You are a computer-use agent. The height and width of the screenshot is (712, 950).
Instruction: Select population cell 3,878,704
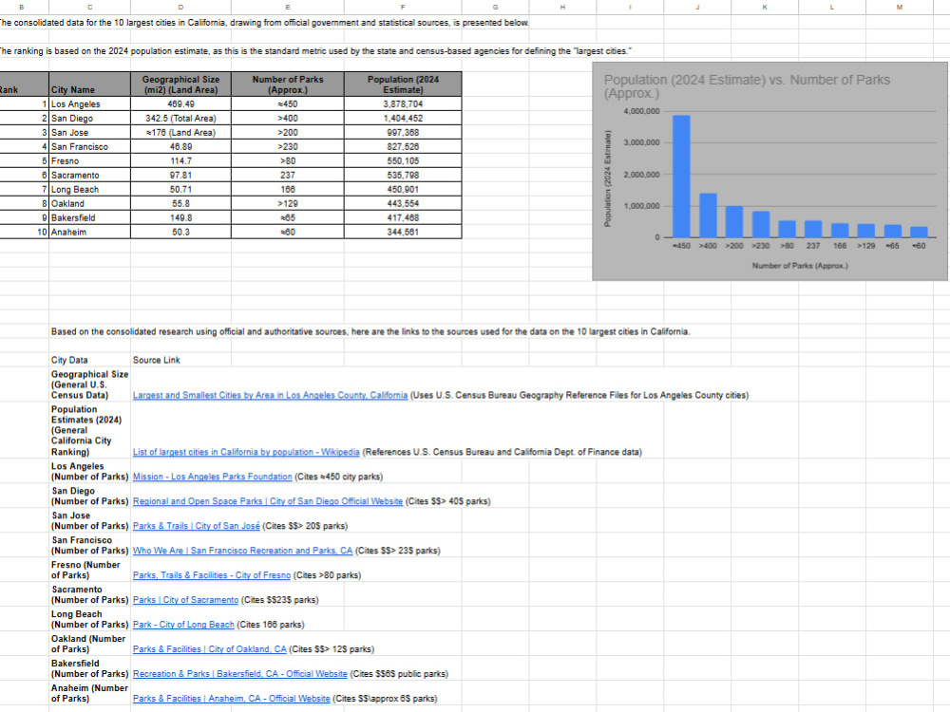pyautogui.click(x=403, y=104)
